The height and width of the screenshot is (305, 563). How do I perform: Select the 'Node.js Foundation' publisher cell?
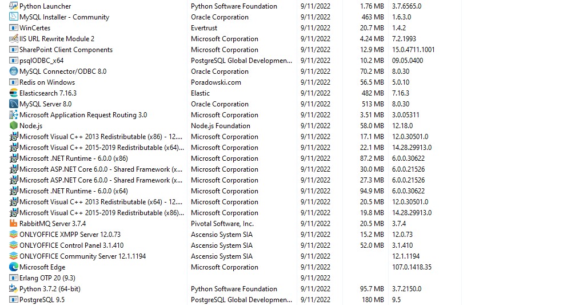tap(221, 125)
